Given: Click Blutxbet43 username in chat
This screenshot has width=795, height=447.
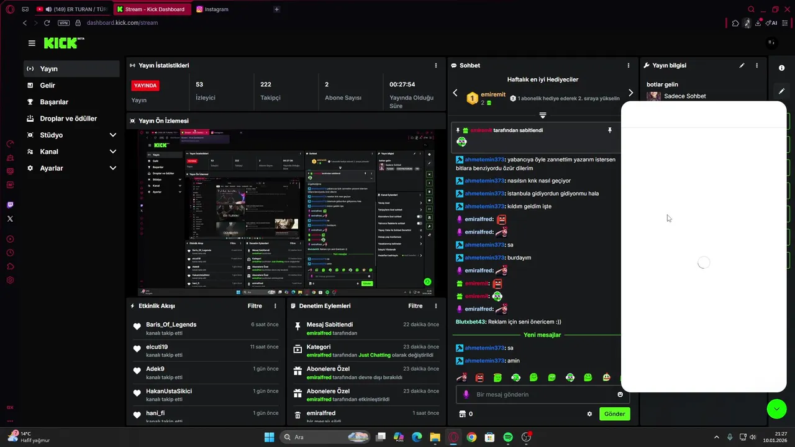Looking at the screenshot, I should coord(471,322).
